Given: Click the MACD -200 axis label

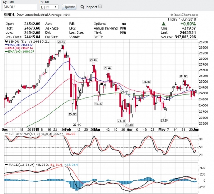Looking at the screenshot, I should coord(202,187).
